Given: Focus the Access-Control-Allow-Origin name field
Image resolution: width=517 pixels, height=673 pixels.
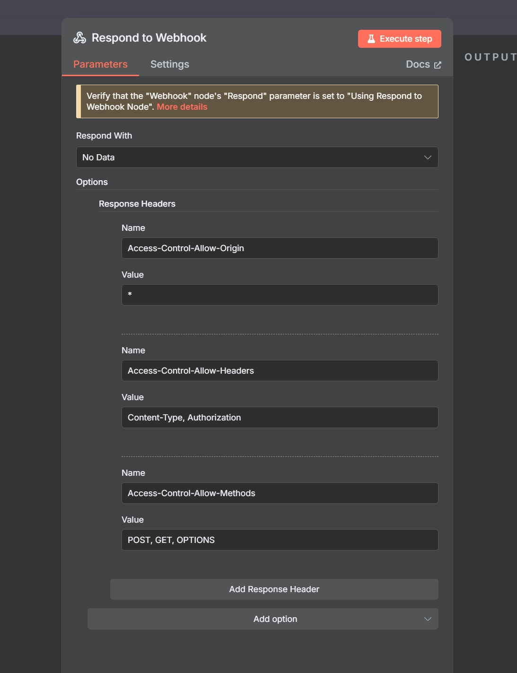Looking at the screenshot, I should [279, 248].
